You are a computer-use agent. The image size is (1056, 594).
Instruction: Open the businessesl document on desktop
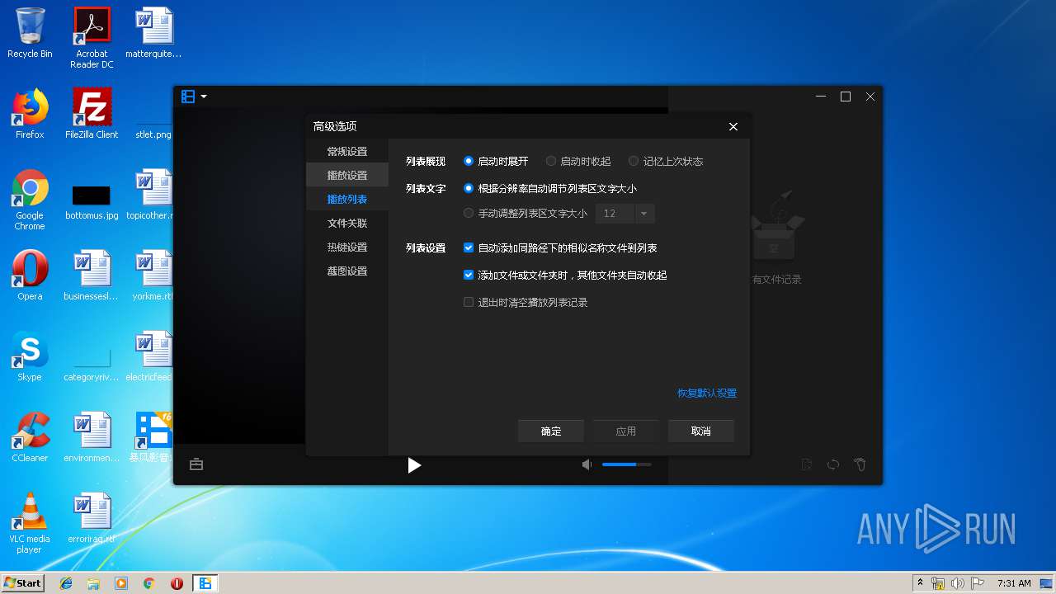click(92, 276)
